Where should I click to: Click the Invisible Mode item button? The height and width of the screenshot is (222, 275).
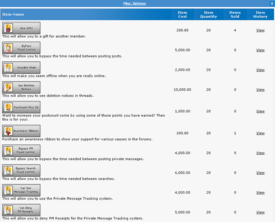(21, 68)
